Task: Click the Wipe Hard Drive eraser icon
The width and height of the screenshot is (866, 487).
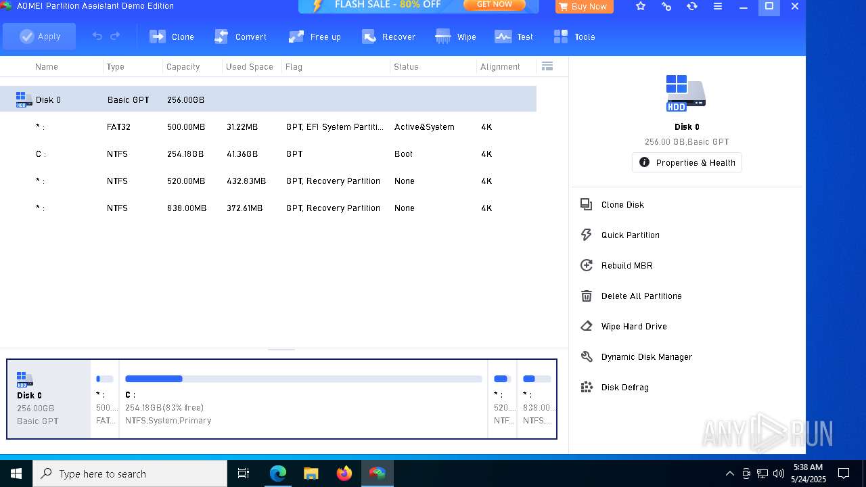Action: 587,326
